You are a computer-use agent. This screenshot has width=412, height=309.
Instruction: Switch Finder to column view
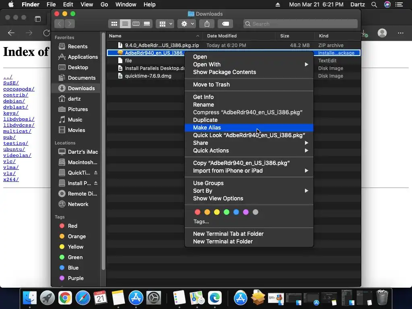[136, 24]
